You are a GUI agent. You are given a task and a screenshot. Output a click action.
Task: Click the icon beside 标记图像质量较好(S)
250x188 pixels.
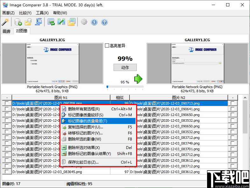tap(64, 115)
